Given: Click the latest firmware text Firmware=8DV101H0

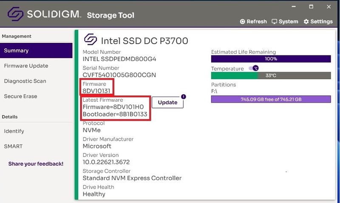Looking at the screenshot, I should [113, 107].
